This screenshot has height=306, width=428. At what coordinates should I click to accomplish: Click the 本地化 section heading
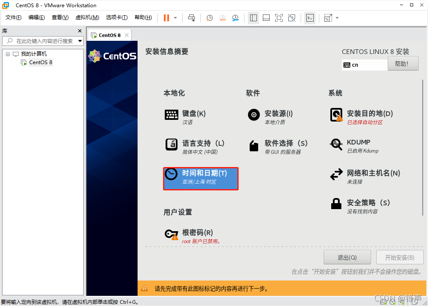pos(174,93)
